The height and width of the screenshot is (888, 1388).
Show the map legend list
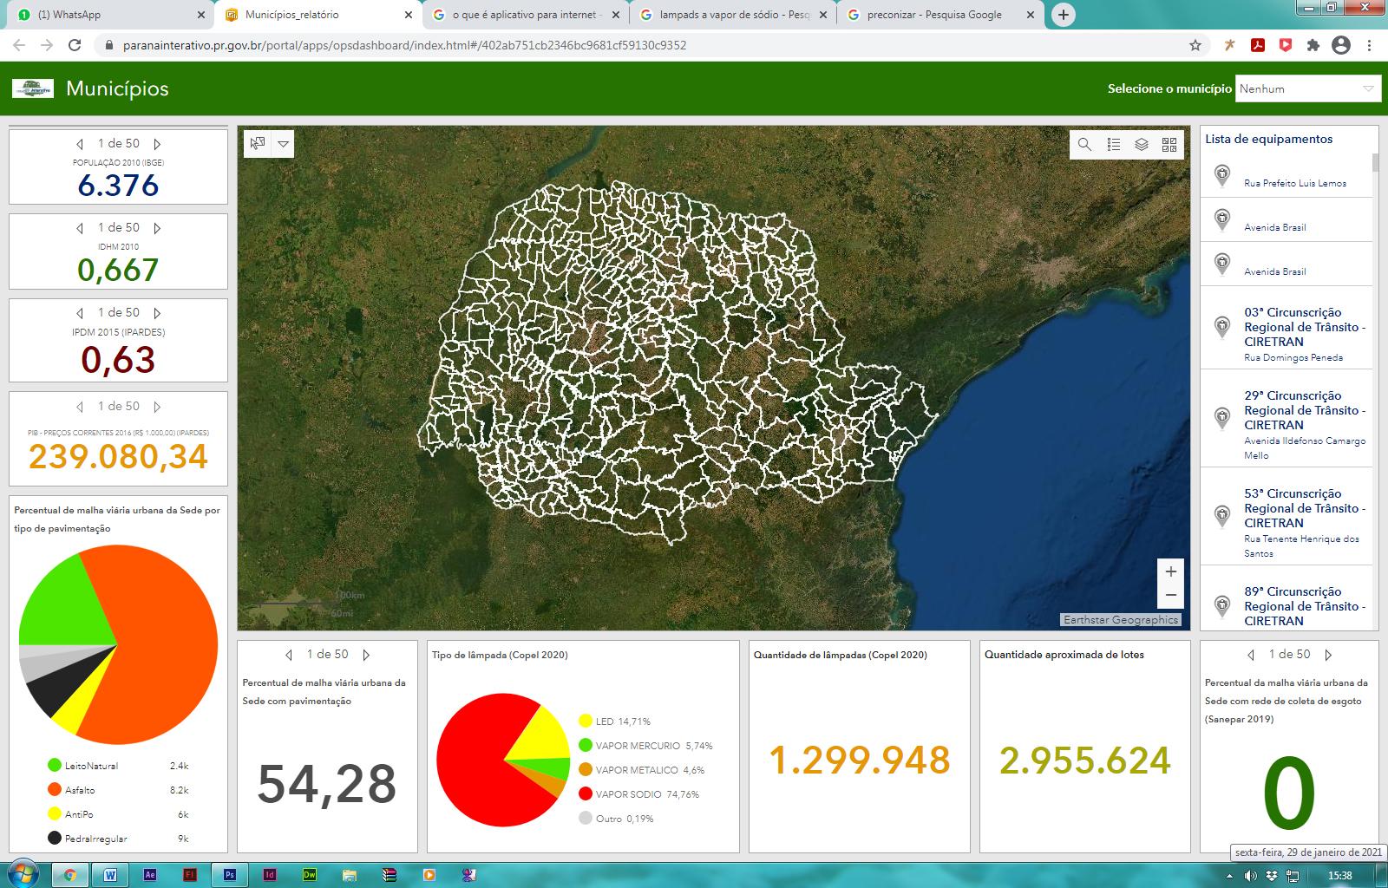click(x=1113, y=145)
